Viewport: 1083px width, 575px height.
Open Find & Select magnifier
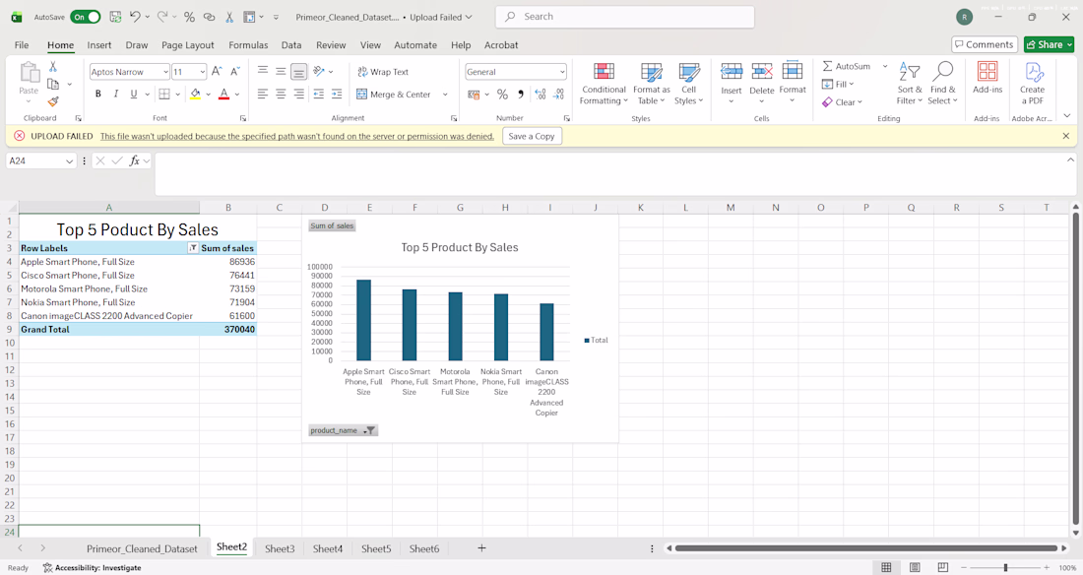943,84
